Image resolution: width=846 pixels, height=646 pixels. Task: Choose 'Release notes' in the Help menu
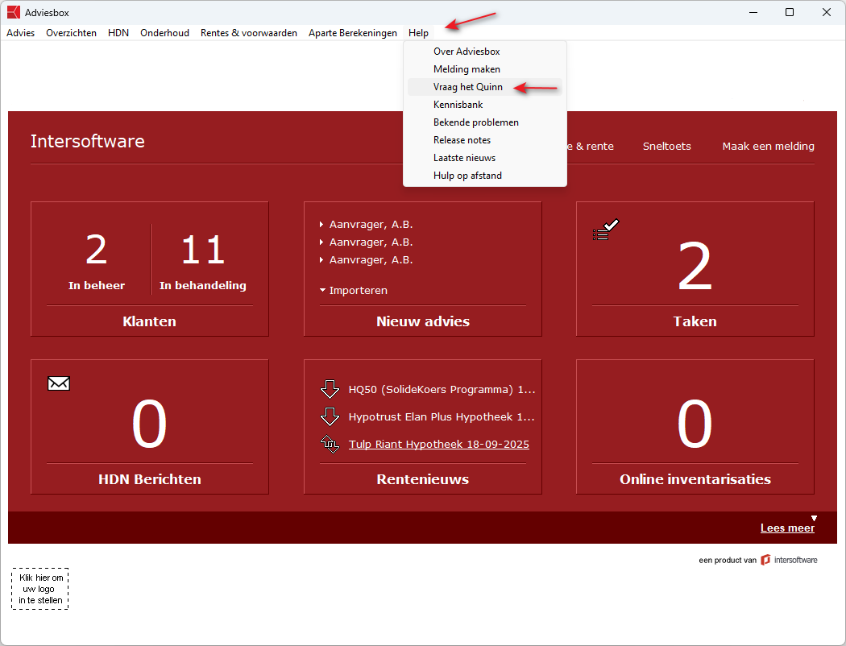(462, 140)
